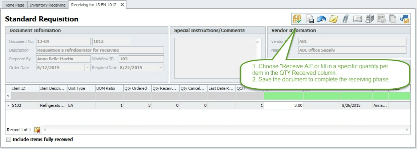The width and height of the screenshot is (417, 149).
Task: Click the Qty Ordered column header
Action: (x=136, y=88)
